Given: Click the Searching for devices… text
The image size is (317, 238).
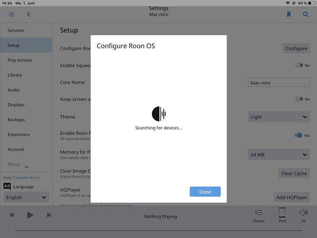Looking at the screenshot, I should pos(158,128).
